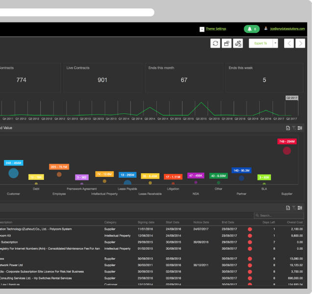Screen dimensions: 312x294
Task: Click clear-filter icon in the Value panel header
Action: coord(294,128)
